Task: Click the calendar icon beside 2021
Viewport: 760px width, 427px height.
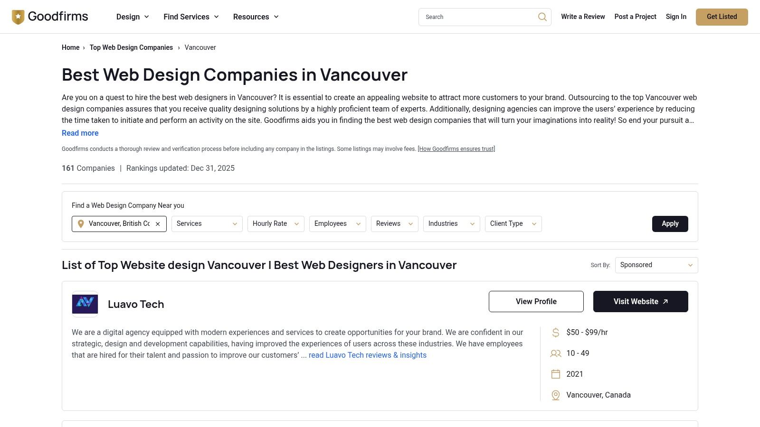Action: pyautogui.click(x=555, y=374)
